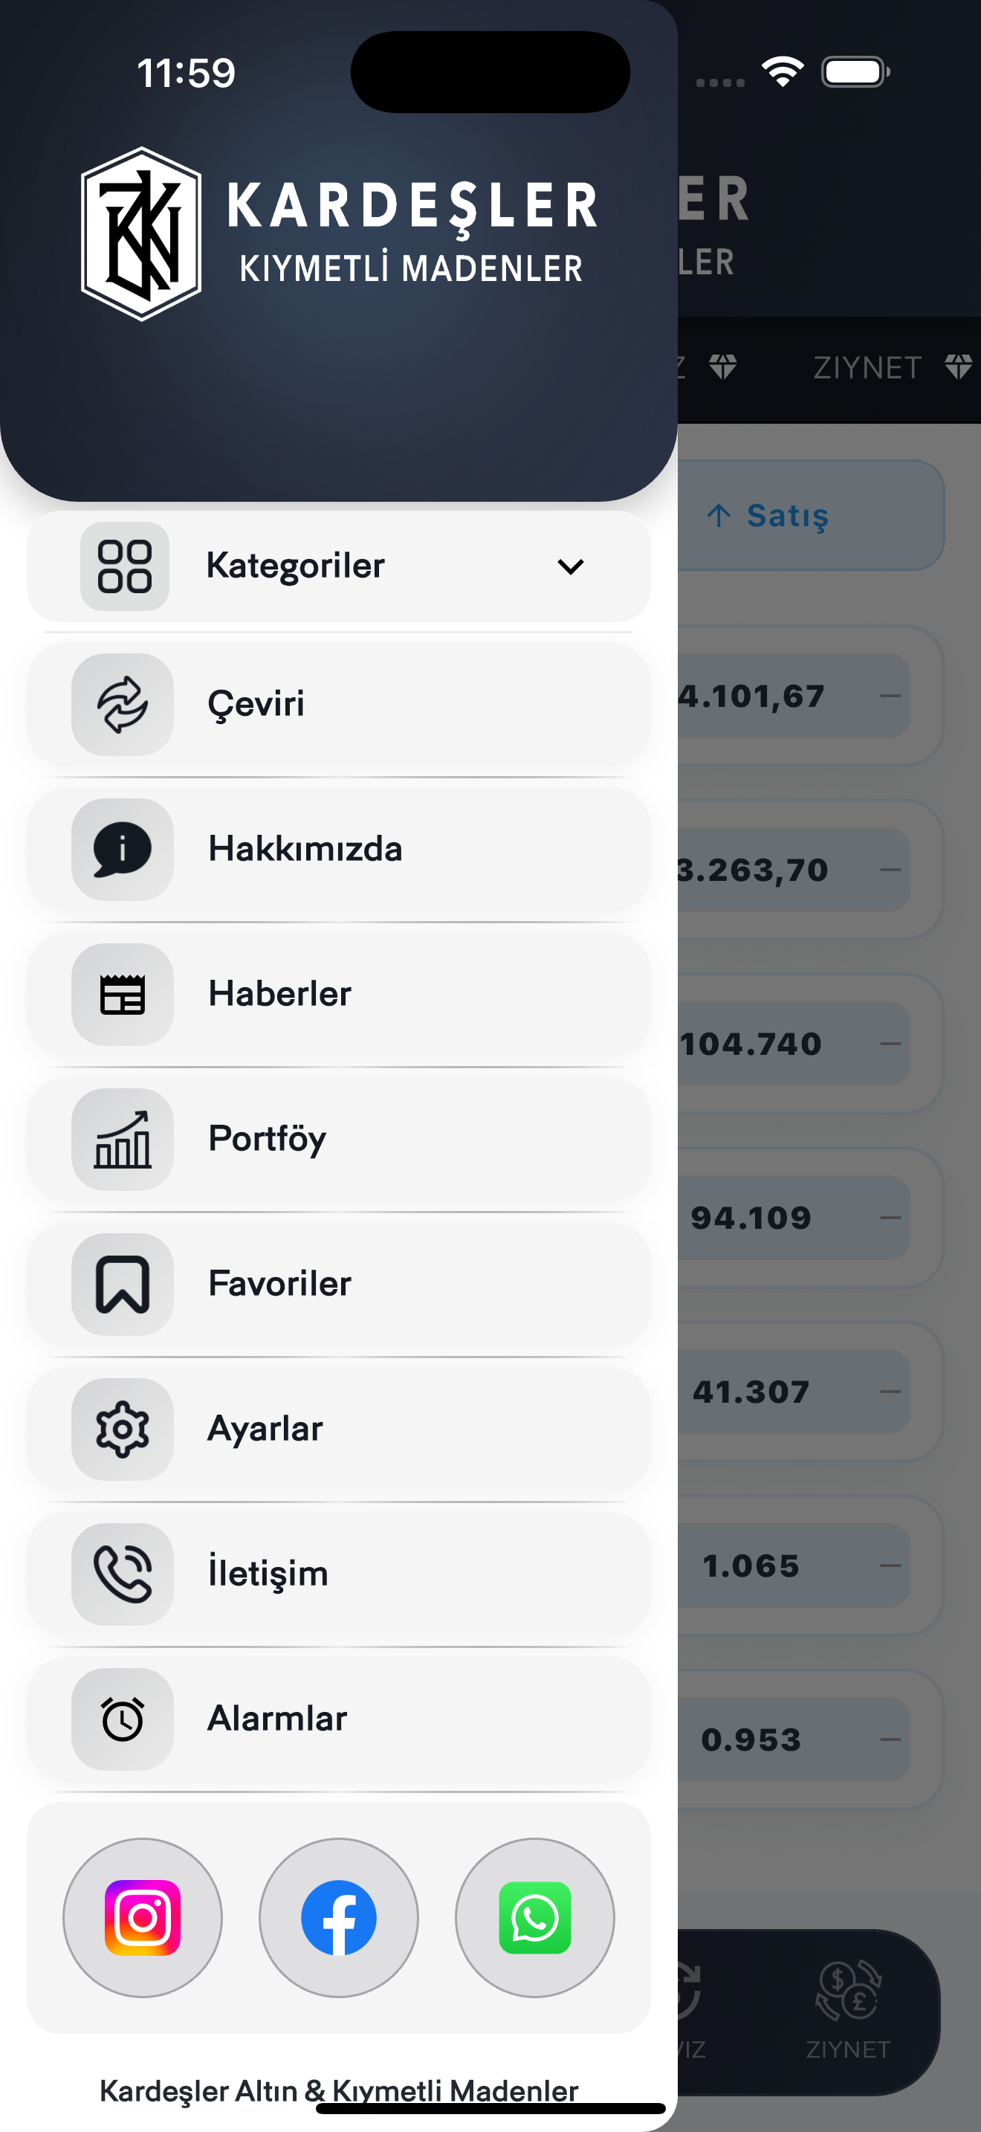Select the Ayarlar menu entry
This screenshot has height=2132, width=981.
point(338,1429)
